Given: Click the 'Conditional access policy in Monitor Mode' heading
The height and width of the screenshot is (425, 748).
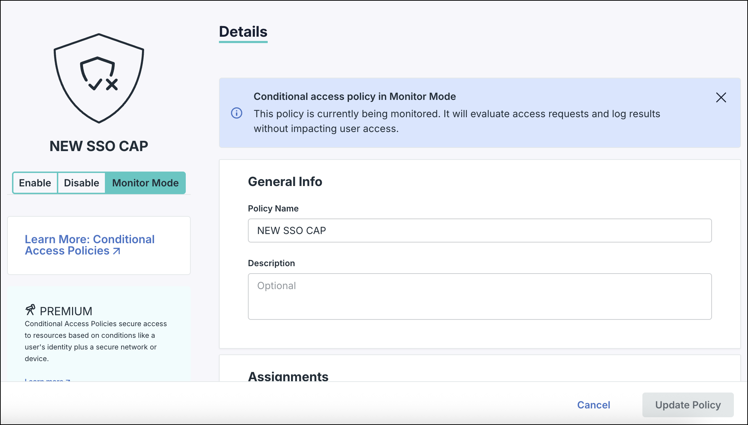Looking at the screenshot, I should [355, 96].
